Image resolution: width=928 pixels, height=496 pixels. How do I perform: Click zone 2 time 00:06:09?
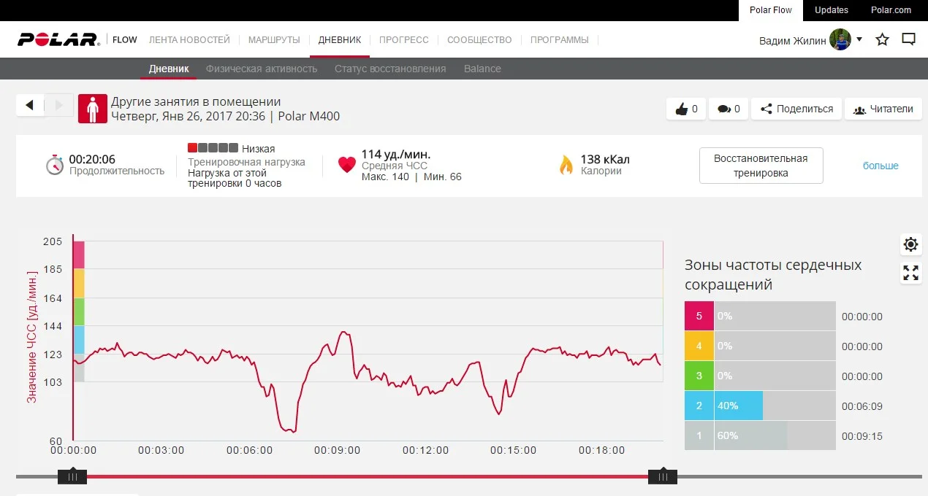pyautogui.click(x=862, y=406)
